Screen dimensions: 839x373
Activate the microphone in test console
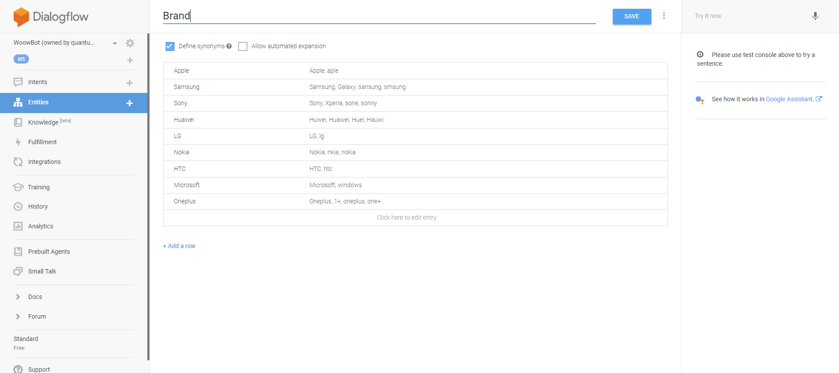(815, 16)
